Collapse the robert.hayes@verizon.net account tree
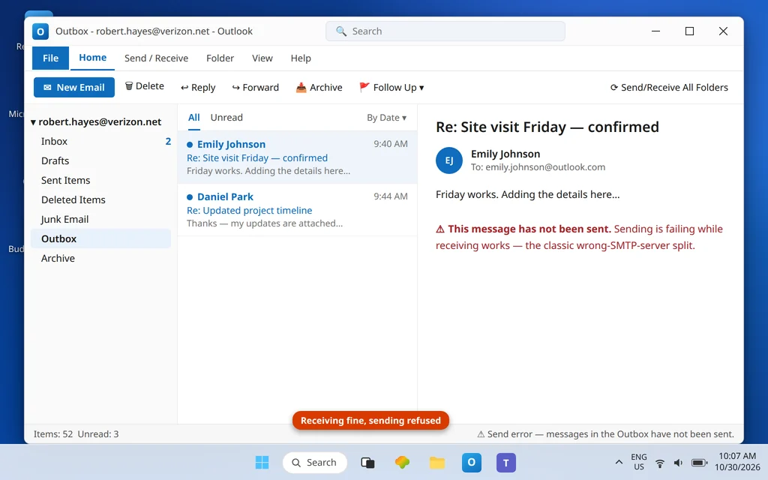The width and height of the screenshot is (768, 480). pyautogui.click(x=33, y=122)
